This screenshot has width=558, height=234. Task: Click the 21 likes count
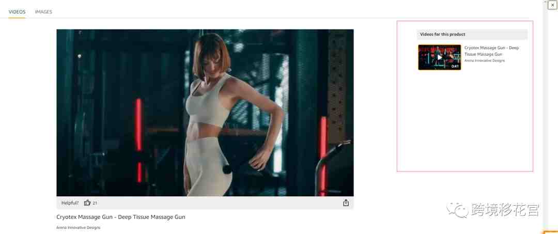(95, 203)
